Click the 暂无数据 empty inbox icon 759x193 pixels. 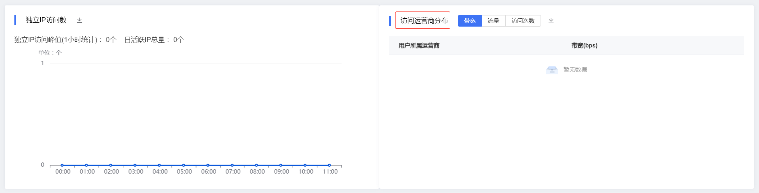(x=552, y=70)
